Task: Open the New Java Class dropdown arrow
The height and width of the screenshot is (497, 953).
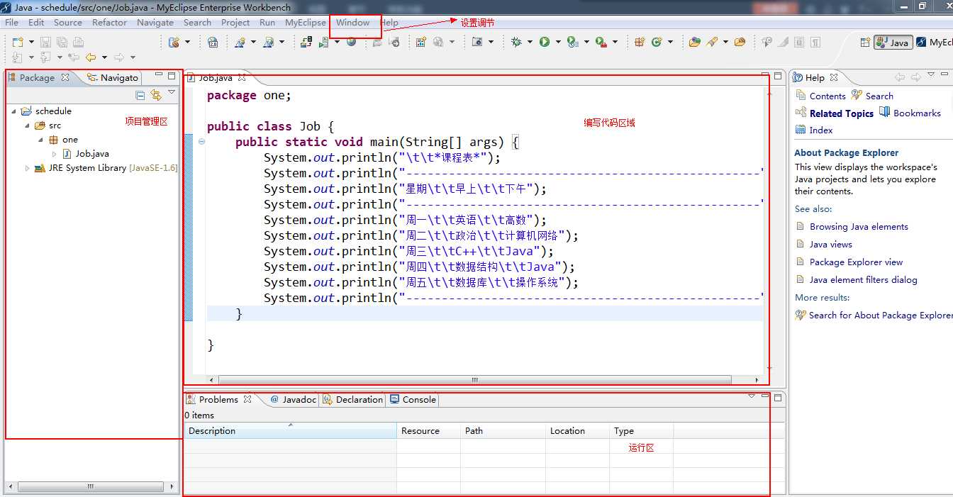Action: tap(670, 43)
